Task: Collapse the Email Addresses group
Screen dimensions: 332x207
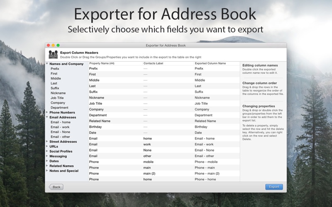Action: click(x=47, y=117)
